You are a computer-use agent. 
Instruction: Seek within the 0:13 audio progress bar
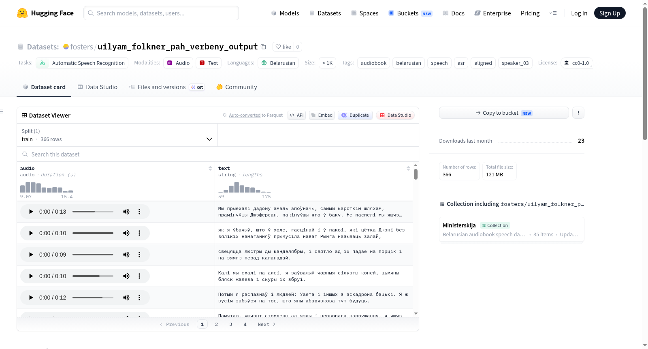tap(93, 212)
